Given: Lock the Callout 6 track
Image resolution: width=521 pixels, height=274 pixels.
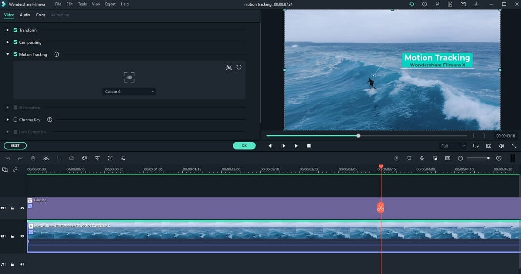Looking at the screenshot, I should [12, 208].
